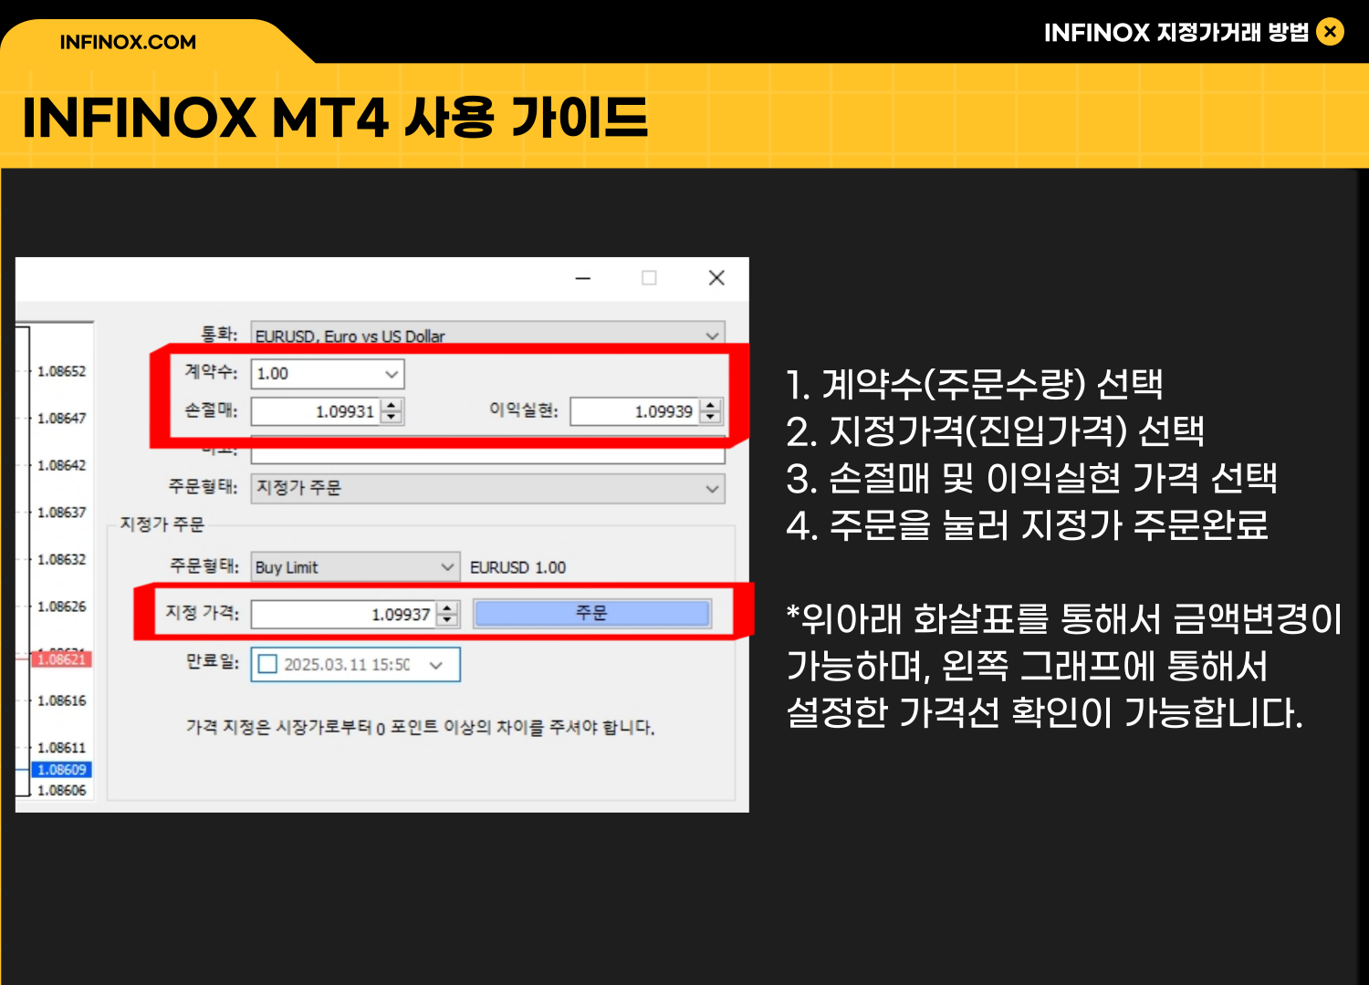Screen dimensions: 1369x985
Task: Click step 3 text 손절매 및 이익실현 가격 선택
Action: click(1031, 479)
